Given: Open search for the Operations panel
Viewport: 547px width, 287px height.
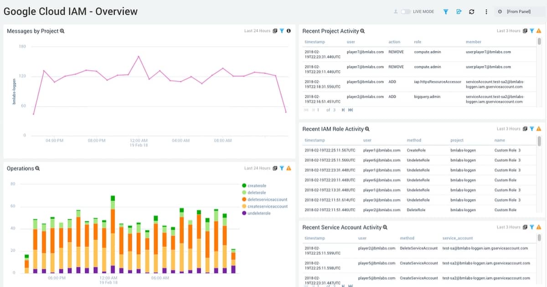Looking at the screenshot, I should click(x=38, y=169).
